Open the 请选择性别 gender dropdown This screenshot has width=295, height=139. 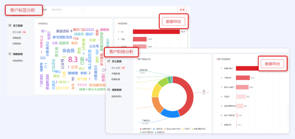point(67,10)
